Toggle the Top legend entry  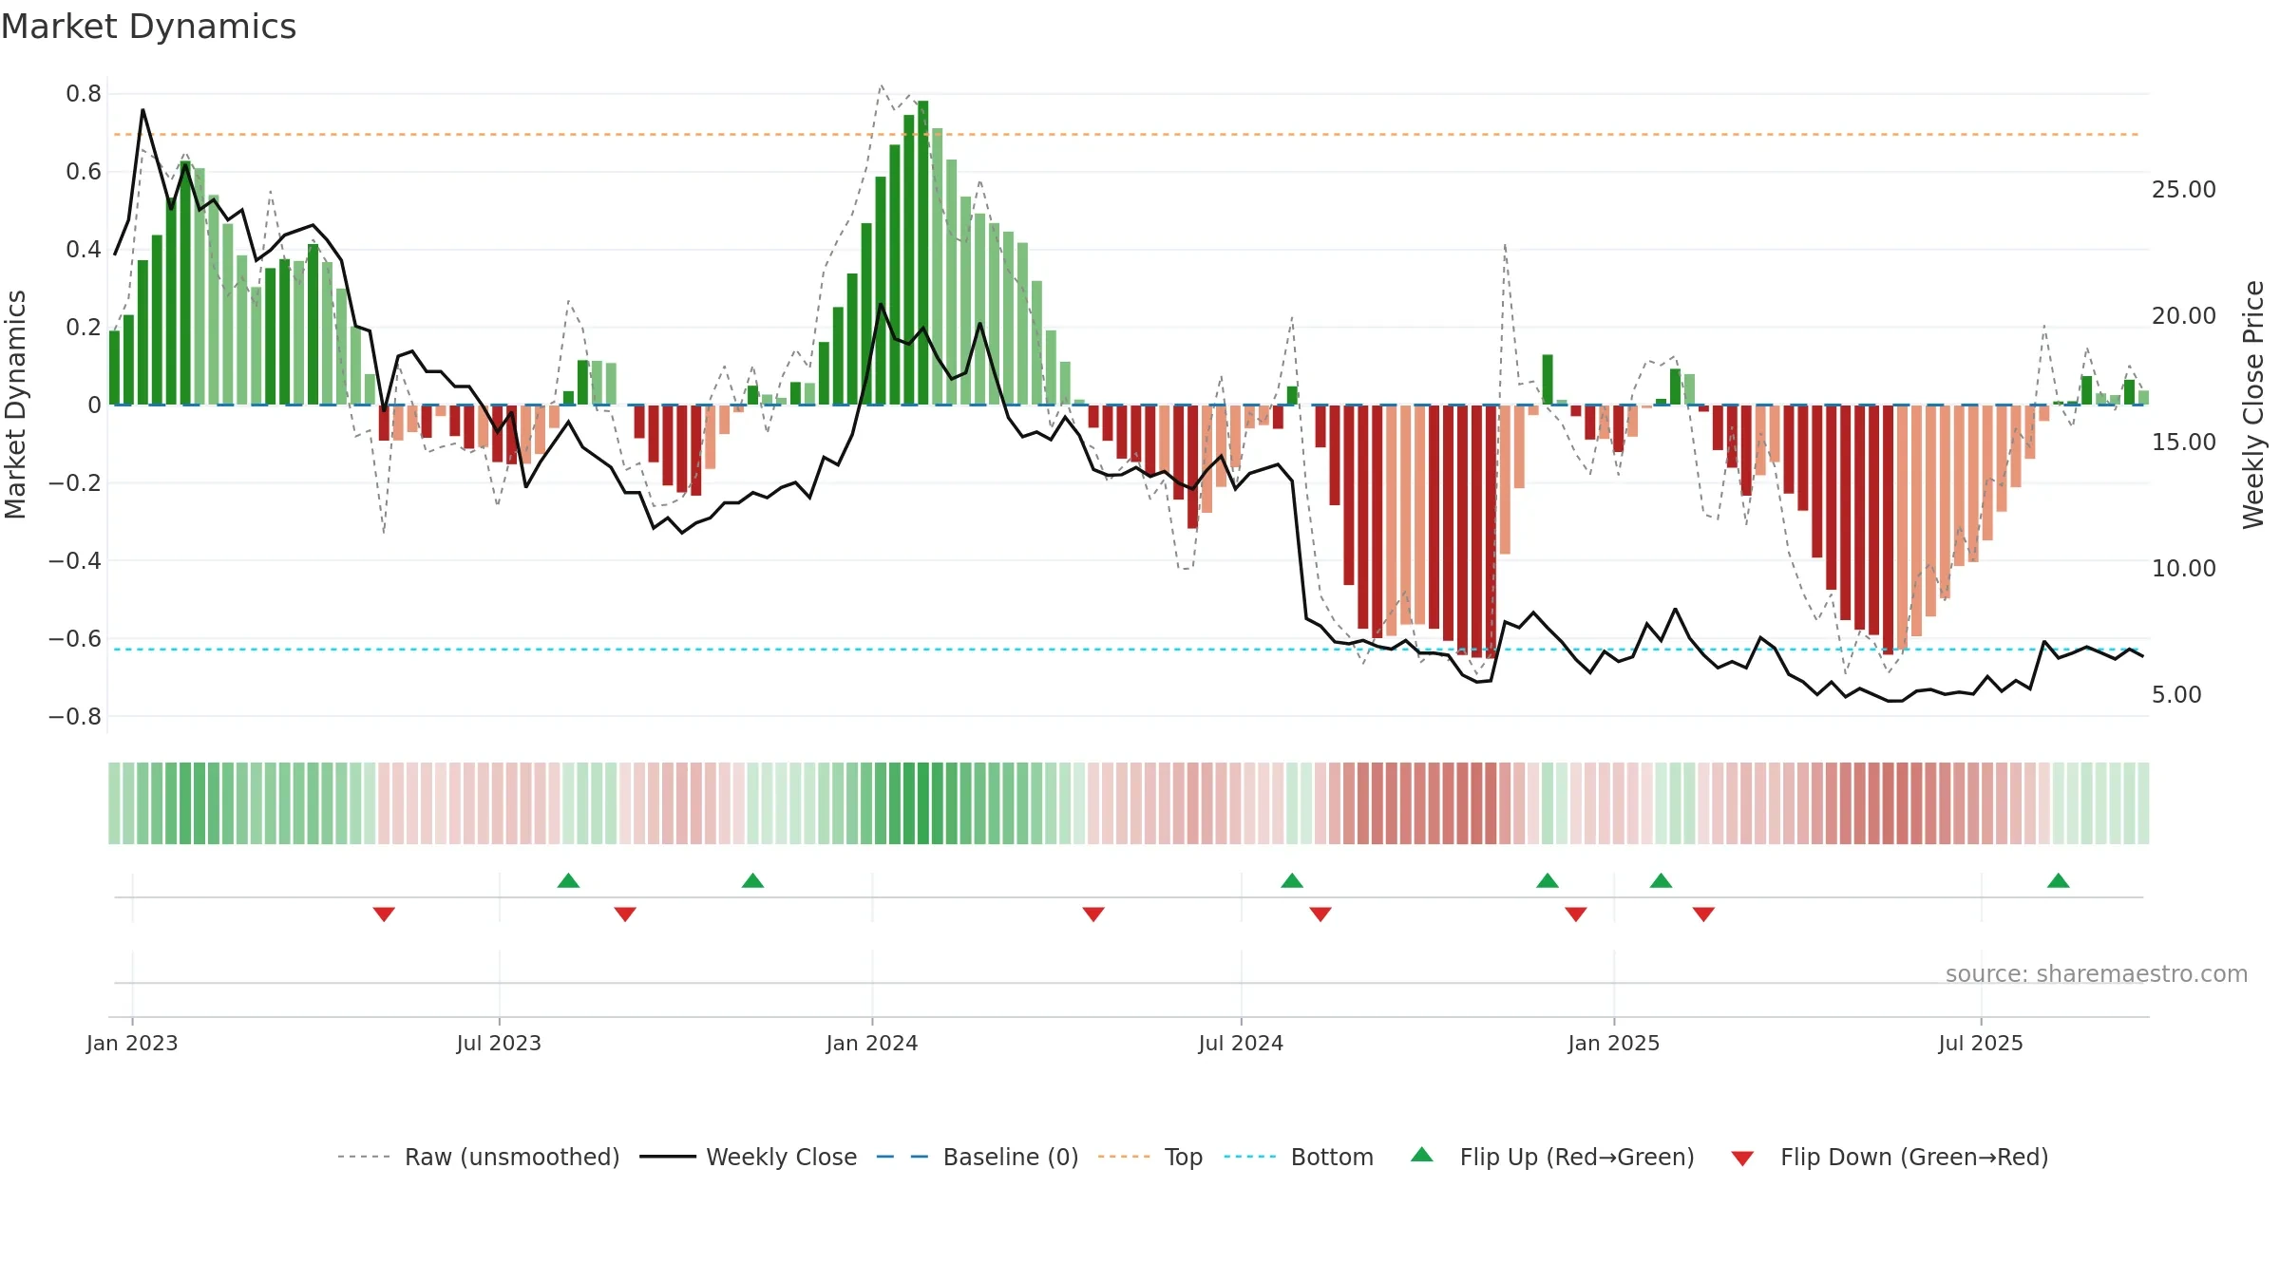(1150, 1157)
